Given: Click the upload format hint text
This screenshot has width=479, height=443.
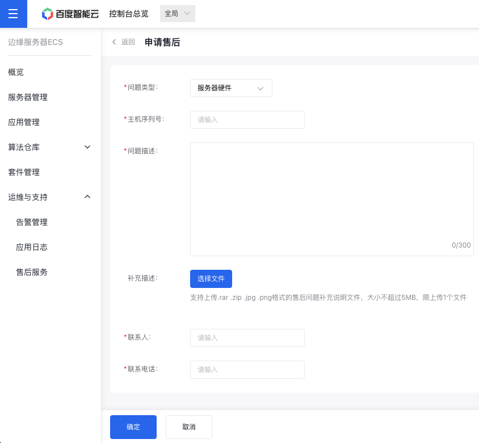Looking at the screenshot, I should click(x=329, y=298).
